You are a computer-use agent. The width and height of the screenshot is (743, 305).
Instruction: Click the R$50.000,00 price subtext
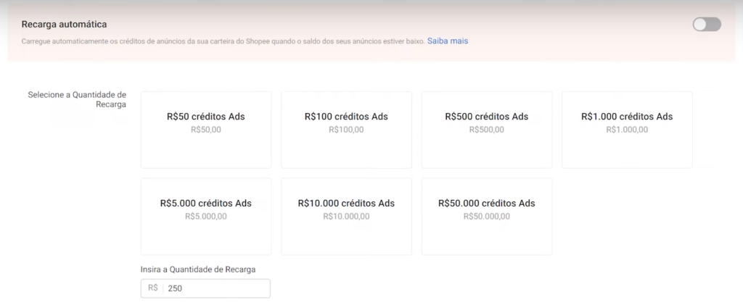[486, 217]
